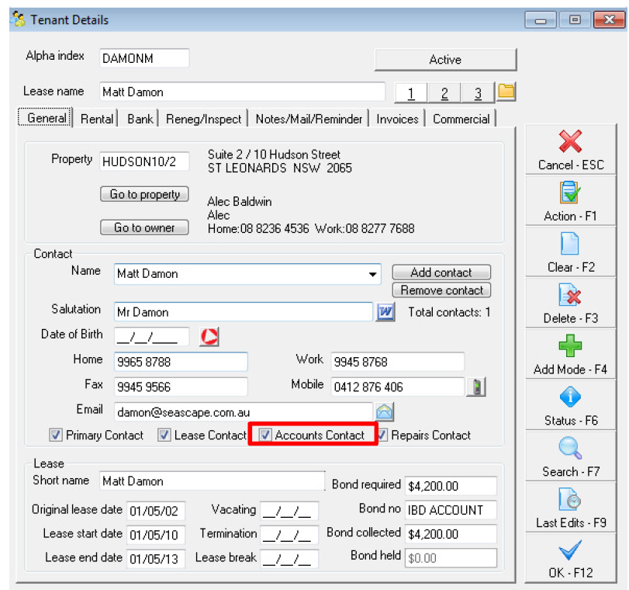The height and width of the screenshot is (590, 629).
Task: Click the mobile phone icon beside Mobile field
Action: [x=476, y=387]
